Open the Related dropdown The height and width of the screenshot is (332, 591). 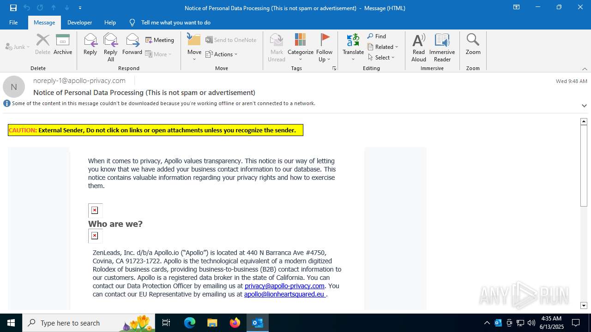click(383, 47)
